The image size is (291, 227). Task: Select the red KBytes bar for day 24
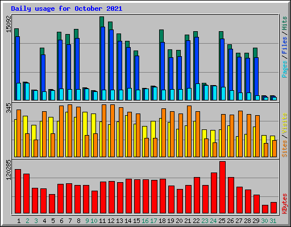pyautogui.click(x=214, y=193)
